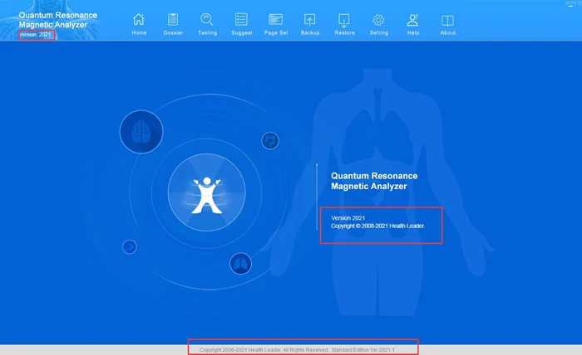Viewport: 582px width, 355px height.
Task: Open Page Set toolbar icon
Action: [x=276, y=20]
